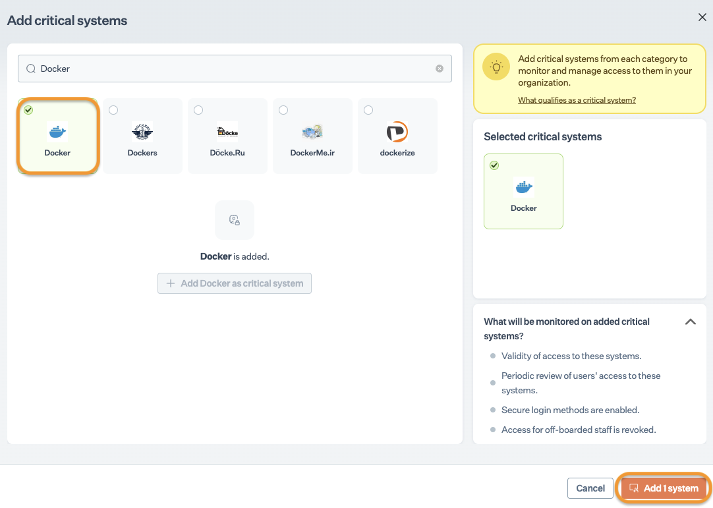Click the 'Selected critical systems' heading
Image resolution: width=713 pixels, height=508 pixels.
point(542,137)
